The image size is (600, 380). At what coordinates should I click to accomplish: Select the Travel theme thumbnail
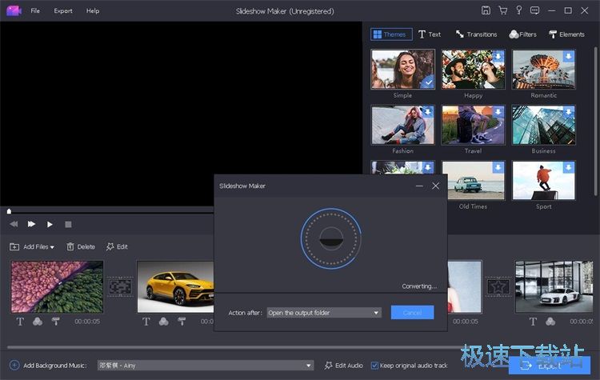[474, 125]
